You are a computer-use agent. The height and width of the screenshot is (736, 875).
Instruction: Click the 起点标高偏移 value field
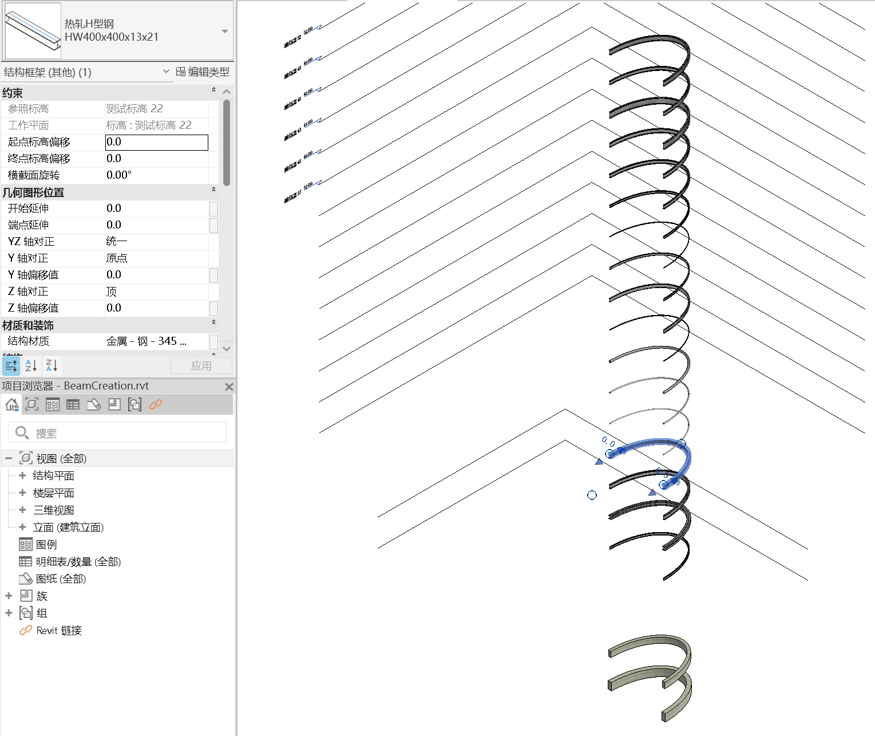click(156, 142)
